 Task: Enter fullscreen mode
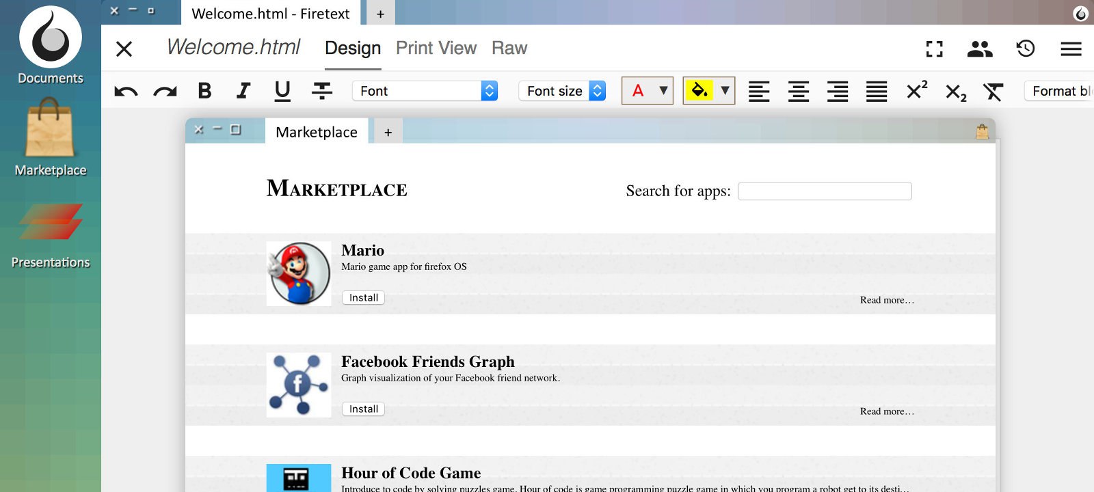pyautogui.click(x=934, y=49)
